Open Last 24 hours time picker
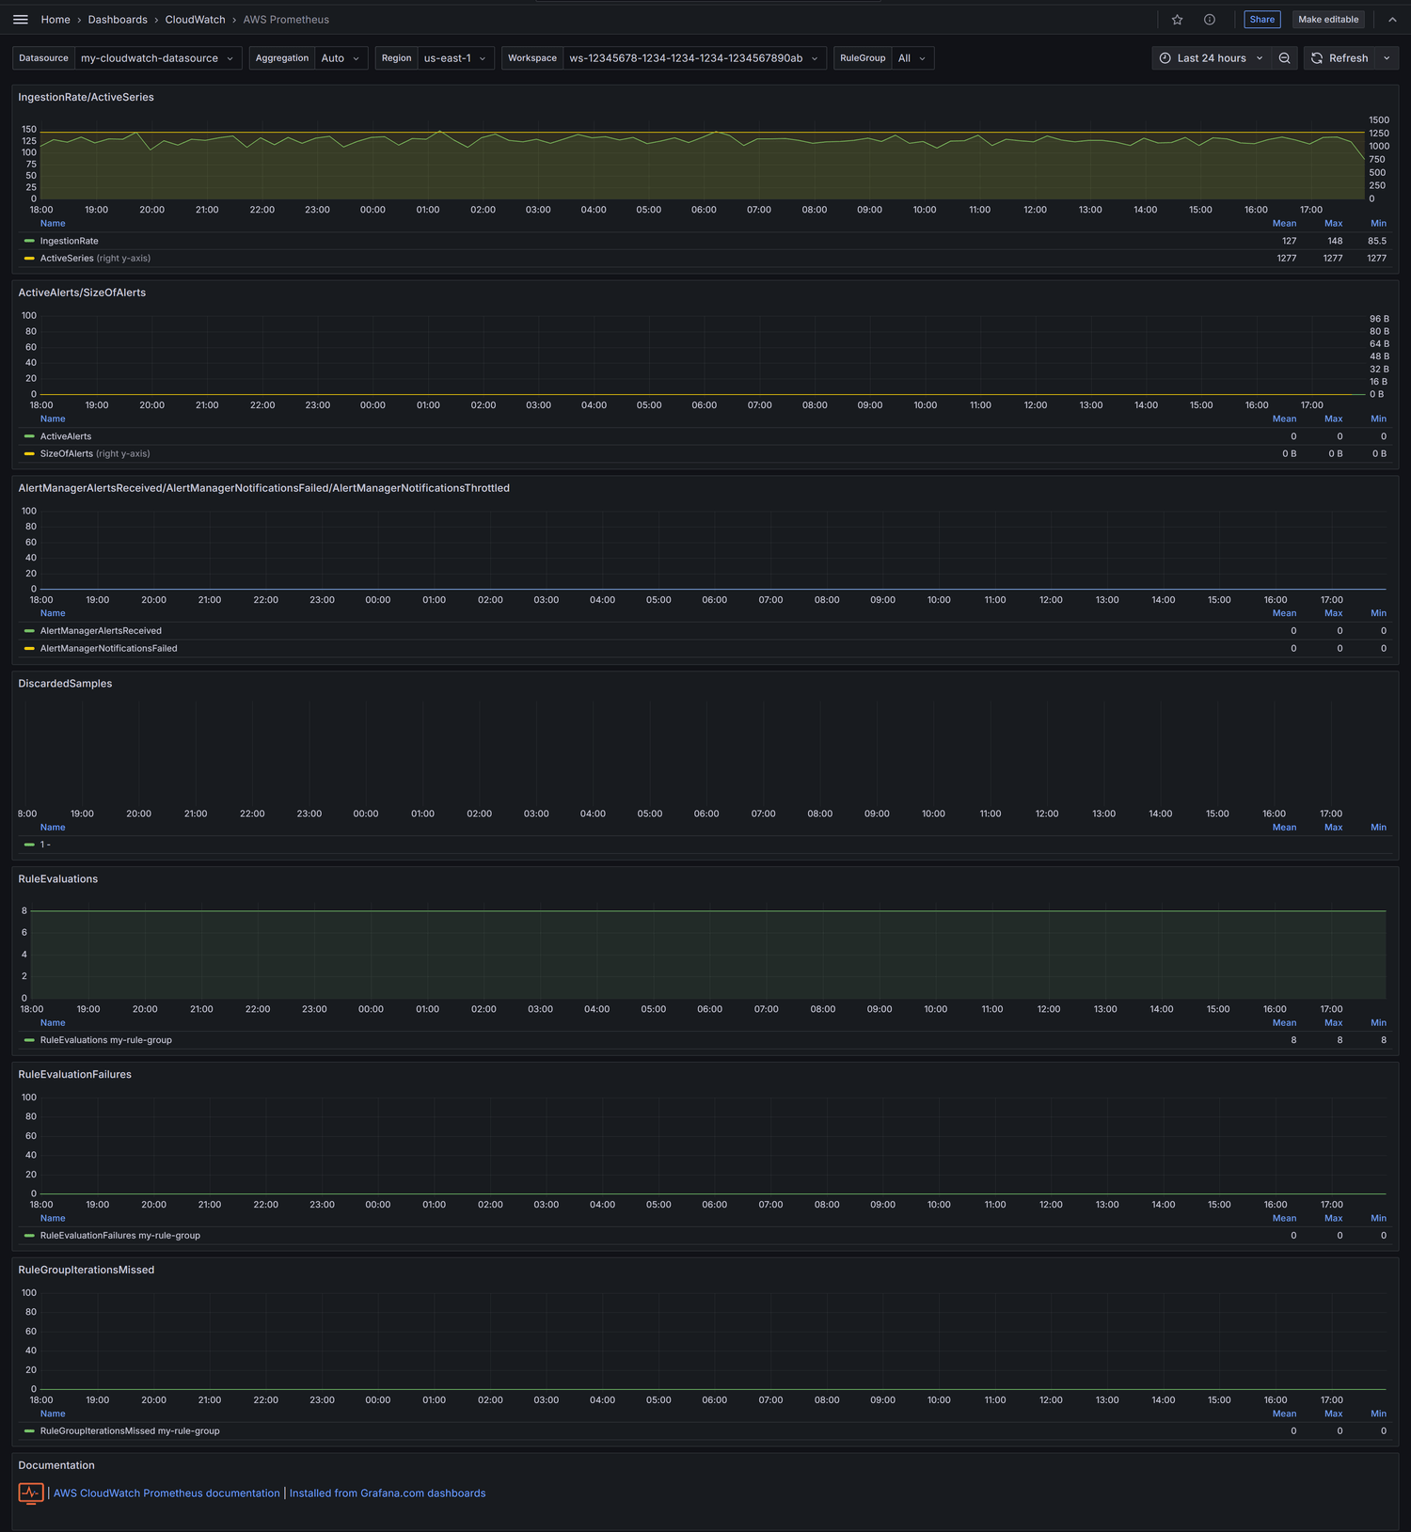 pos(1212,58)
